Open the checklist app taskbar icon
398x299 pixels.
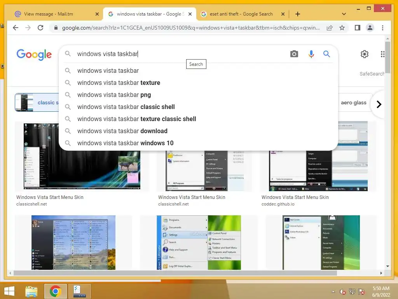point(79,291)
